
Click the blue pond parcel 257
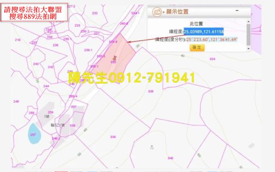click(x=34, y=133)
